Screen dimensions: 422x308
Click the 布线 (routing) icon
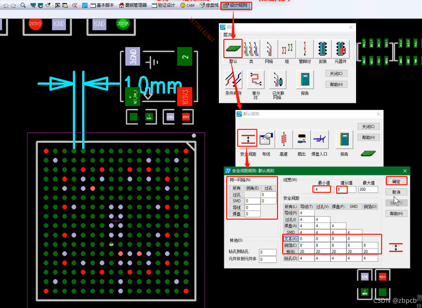point(266,140)
